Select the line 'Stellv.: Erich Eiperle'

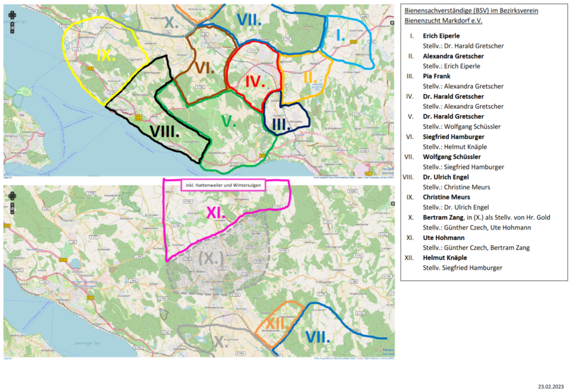click(452, 66)
